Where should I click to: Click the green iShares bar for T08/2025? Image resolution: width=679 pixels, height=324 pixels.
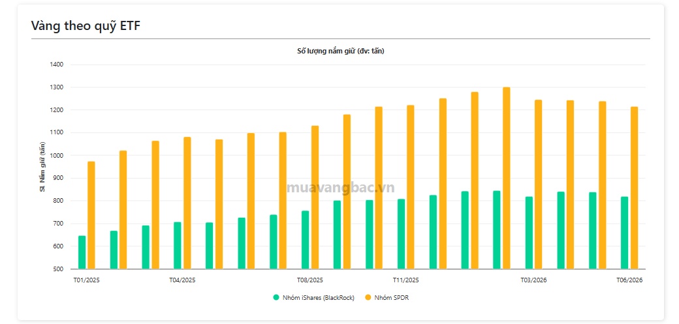click(306, 240)
